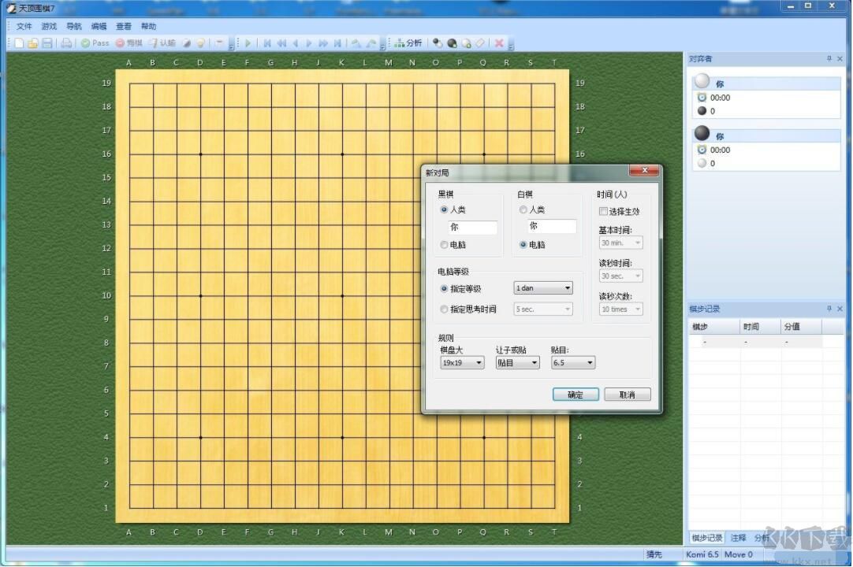Click the print icon in toolbar
This screenshot has width=853, height=567.
pyautogui.click(x=66, y=43)
